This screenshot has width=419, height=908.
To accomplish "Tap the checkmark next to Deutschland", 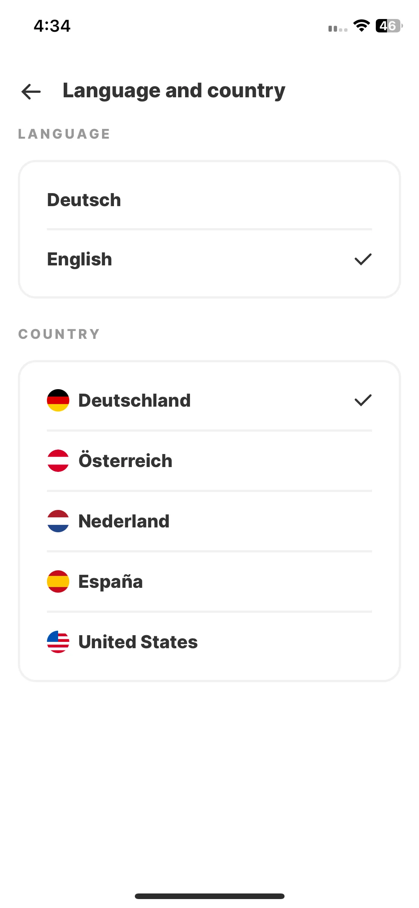I will (x=363, y=400).
